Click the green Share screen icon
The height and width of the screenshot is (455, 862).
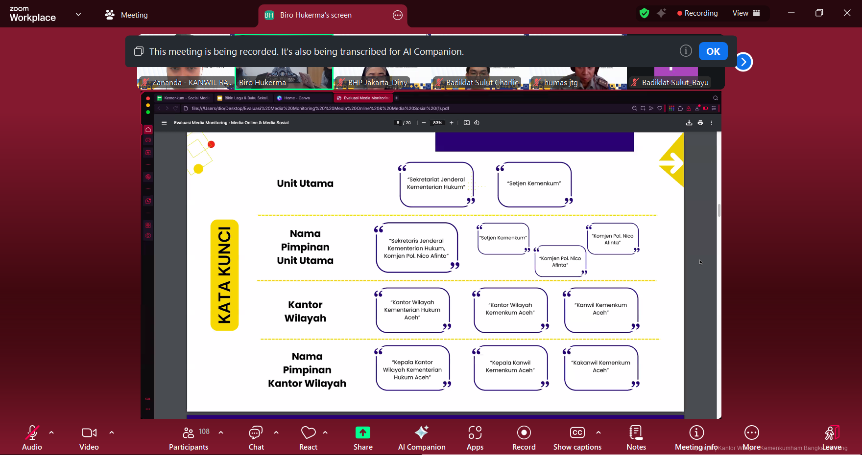(362, 433)
